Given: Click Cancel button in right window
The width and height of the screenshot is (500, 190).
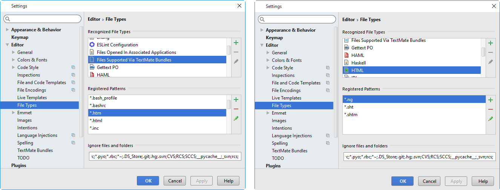Looking at the screenshot, I should tap(429, 181).
